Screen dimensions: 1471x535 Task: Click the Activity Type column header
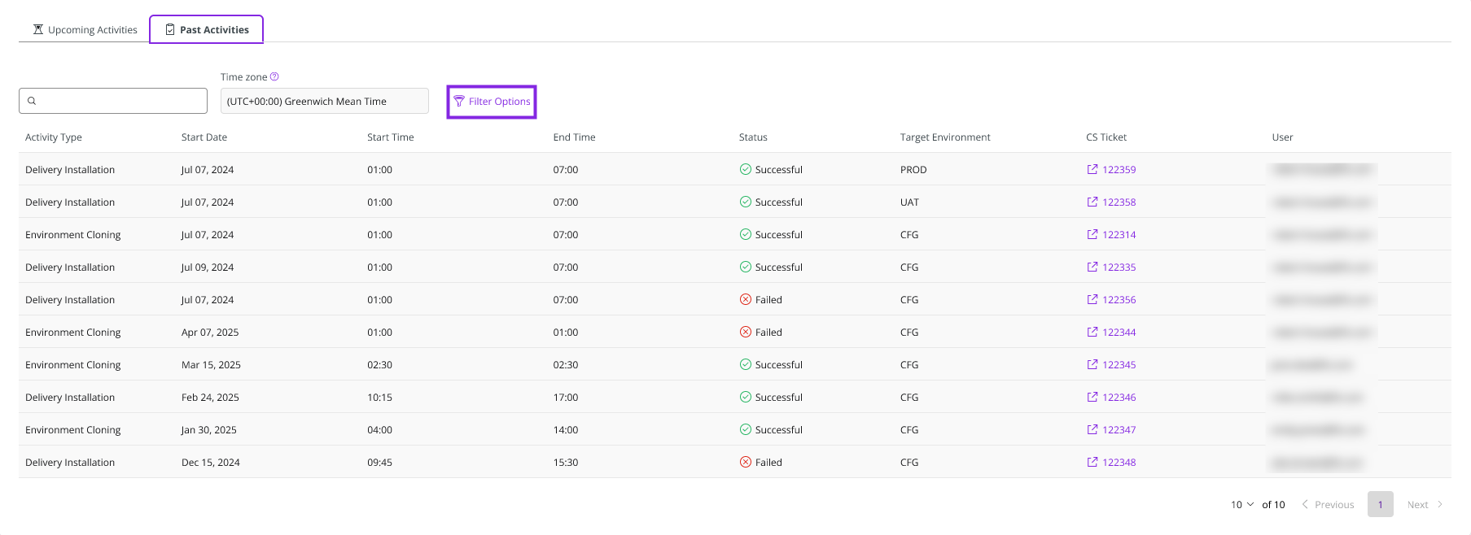[54, 137]
